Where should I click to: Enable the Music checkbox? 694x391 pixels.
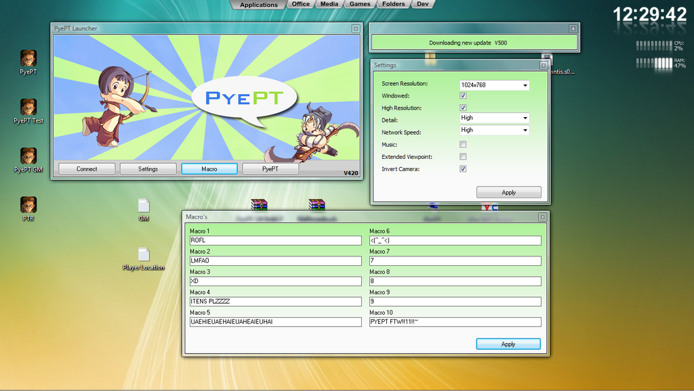pyautogui.click(x=463, y=145)
